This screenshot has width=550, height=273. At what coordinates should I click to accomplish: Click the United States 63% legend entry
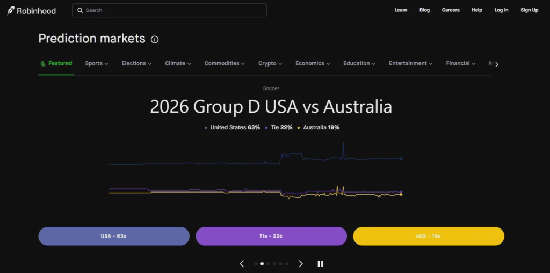(x=232, y=128)
